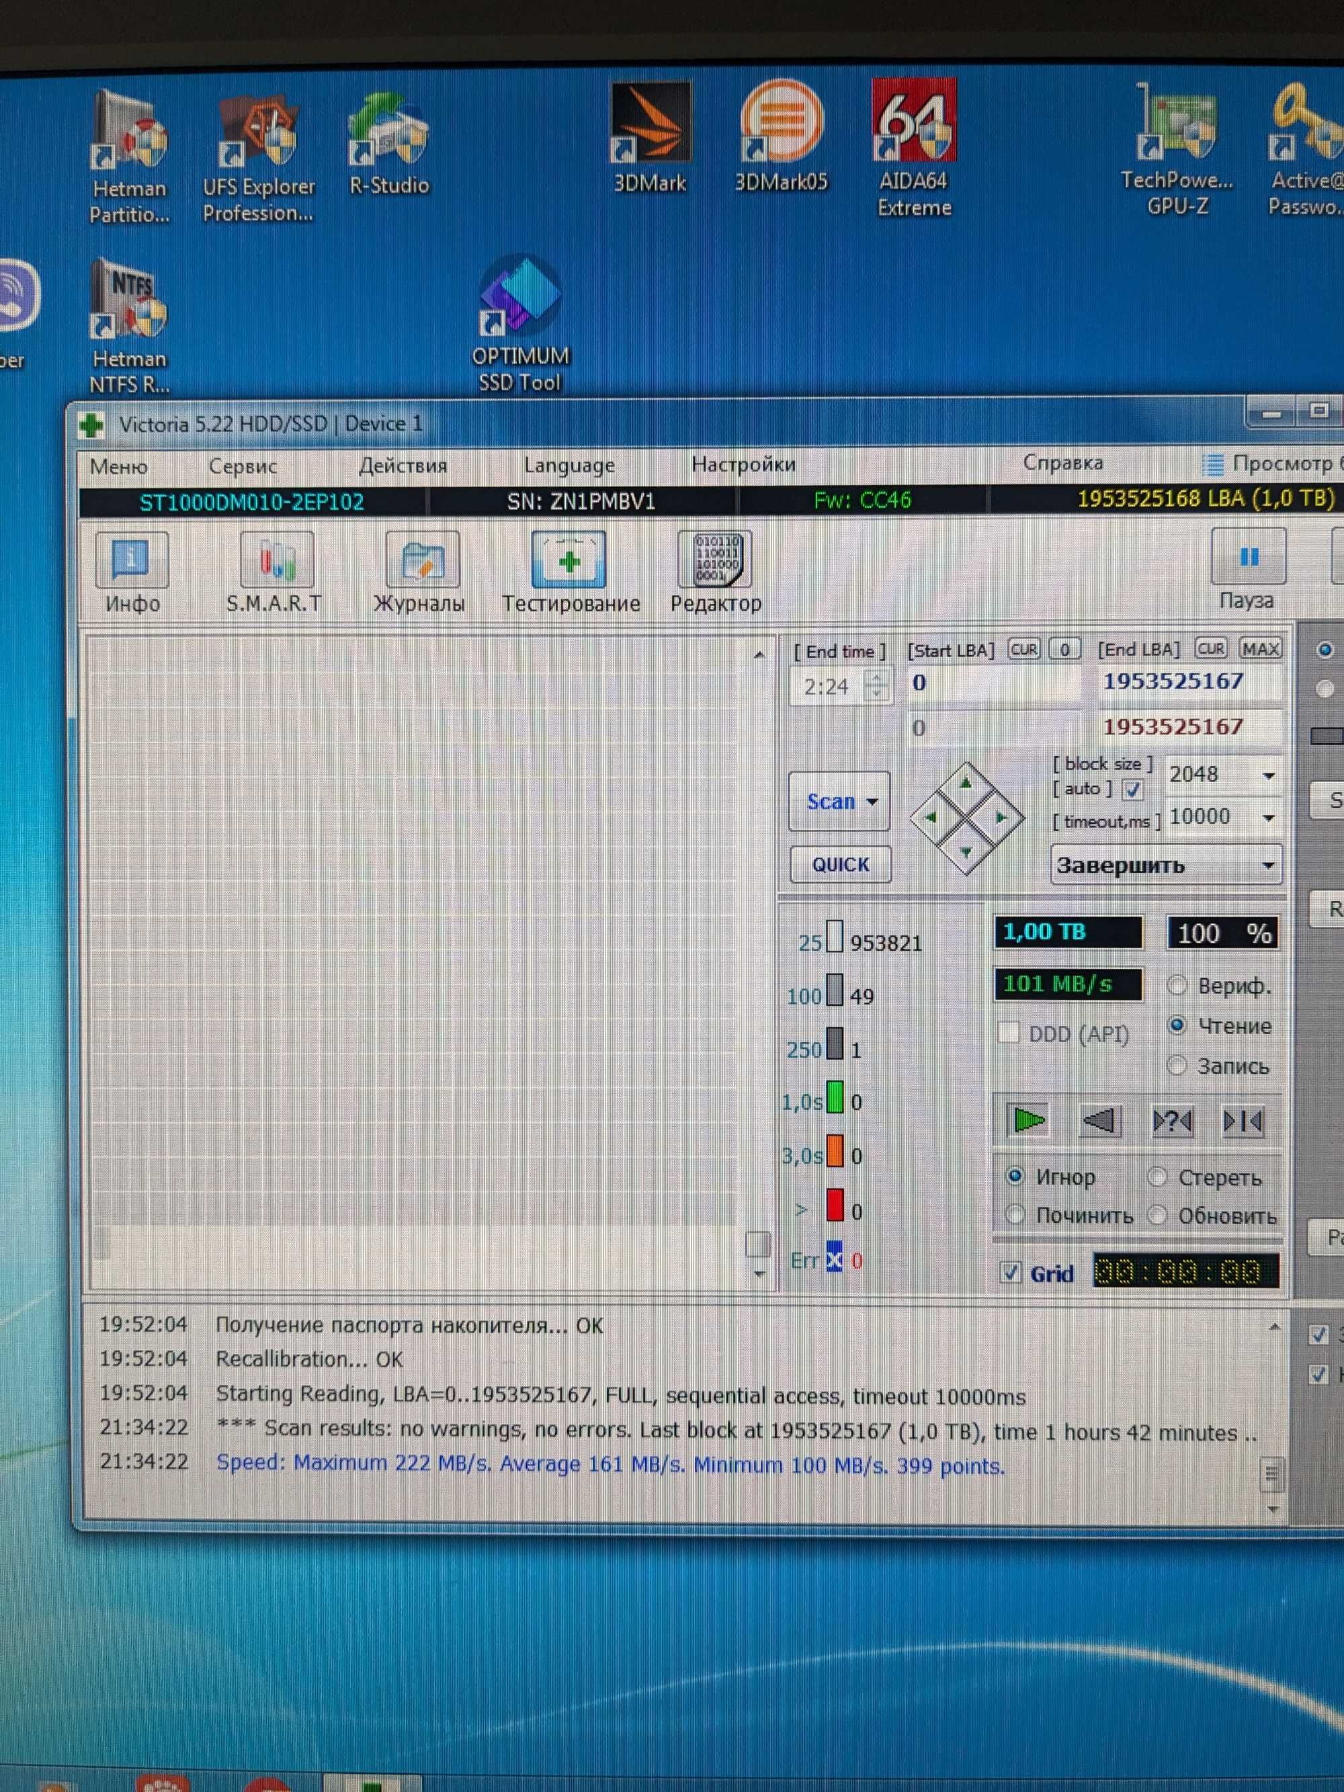Expand the block size 2048 dropdown
This screenshot has height=1792, width=1344.
click(1269, 775)
